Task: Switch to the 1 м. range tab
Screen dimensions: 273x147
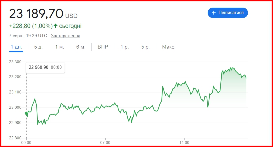Action: click(60, 47)
